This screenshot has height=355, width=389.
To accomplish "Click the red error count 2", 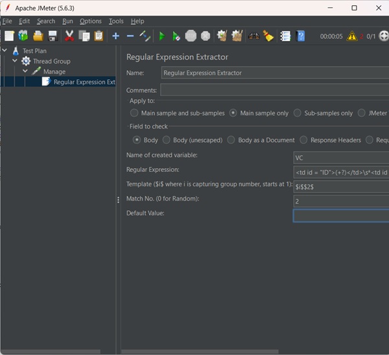I will click(362, 36).
